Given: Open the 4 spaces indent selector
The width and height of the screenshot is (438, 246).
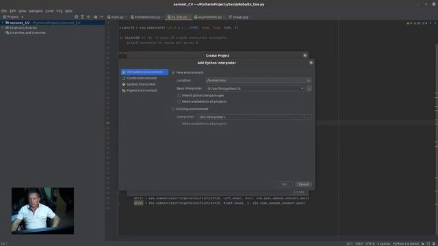Looking at the screenshot, I should coord(383,243).
